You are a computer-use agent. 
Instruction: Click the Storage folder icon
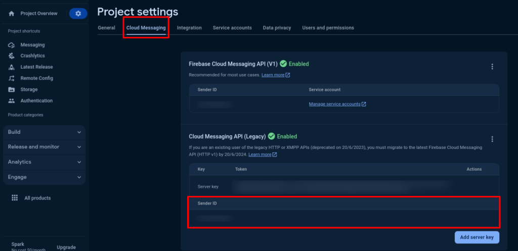tap(12, 89)
